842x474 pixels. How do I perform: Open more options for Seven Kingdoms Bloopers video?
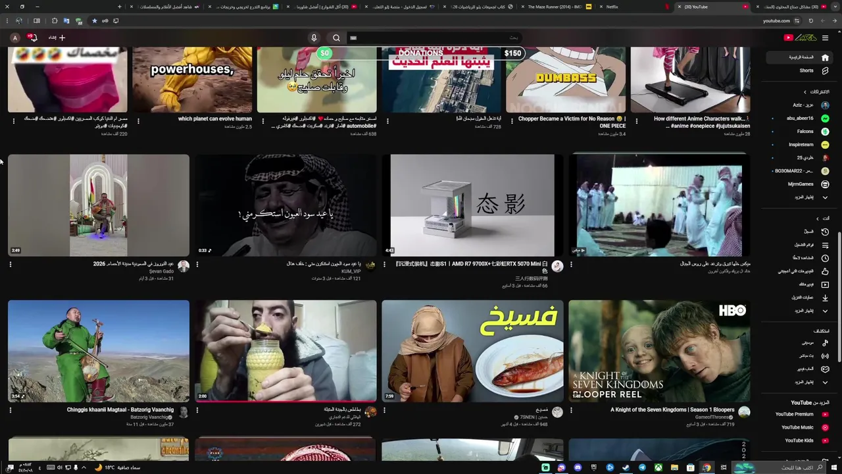572,410
